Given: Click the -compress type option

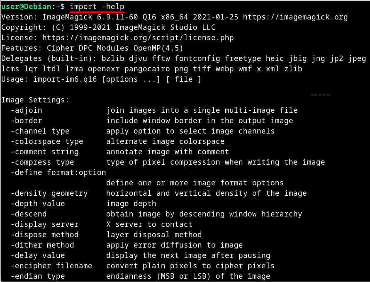Looking at the screenshot, I should point(42,162).
